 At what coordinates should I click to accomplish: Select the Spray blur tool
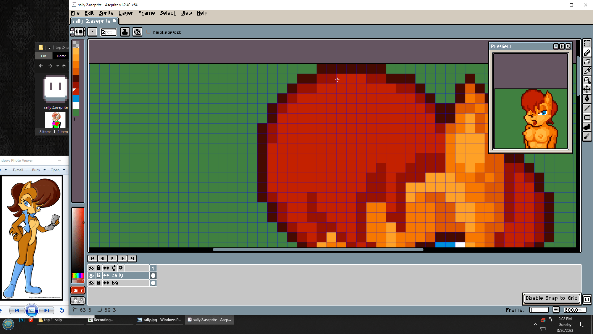point(587,136)
